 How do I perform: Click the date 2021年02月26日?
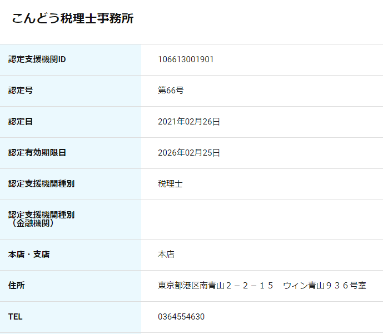click(189, 121)
